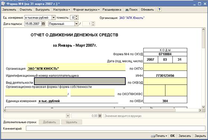Expand the units of measurement dropdown
This screenshot has width=208, height=140.
53,17
